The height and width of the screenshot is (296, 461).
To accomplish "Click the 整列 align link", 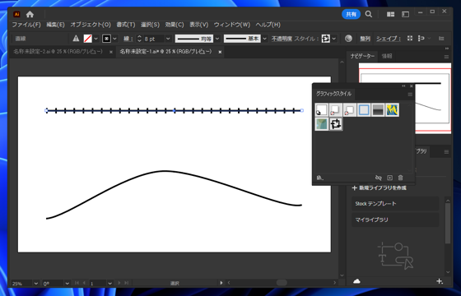I will point(366,39).
